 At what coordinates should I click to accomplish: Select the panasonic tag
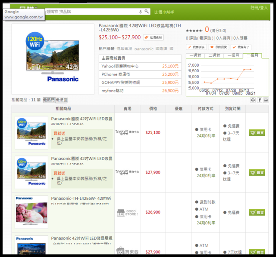(144, 49)
